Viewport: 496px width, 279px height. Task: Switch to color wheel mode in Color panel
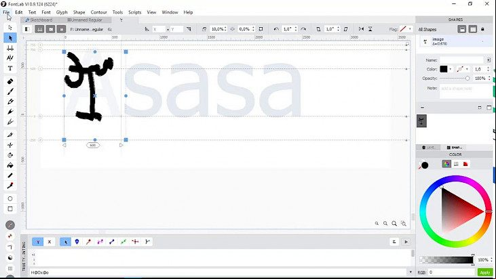click(446, 164)
